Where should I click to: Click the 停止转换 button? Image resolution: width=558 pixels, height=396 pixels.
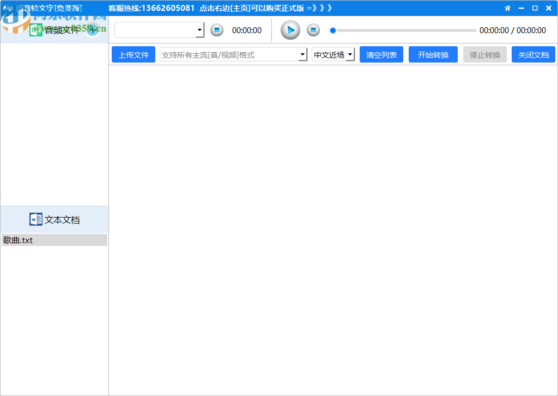point(484,55)
